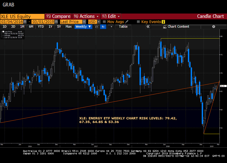This screenshot has width=227, height=163.
Task: Open chart settings via the gear icon
Action: tap(213, 26)
